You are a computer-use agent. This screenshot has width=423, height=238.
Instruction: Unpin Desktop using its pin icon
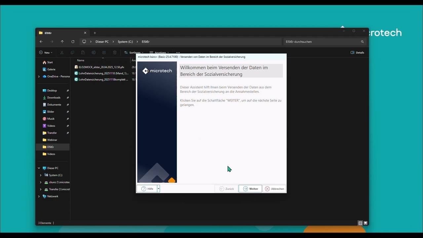(68, 91)
